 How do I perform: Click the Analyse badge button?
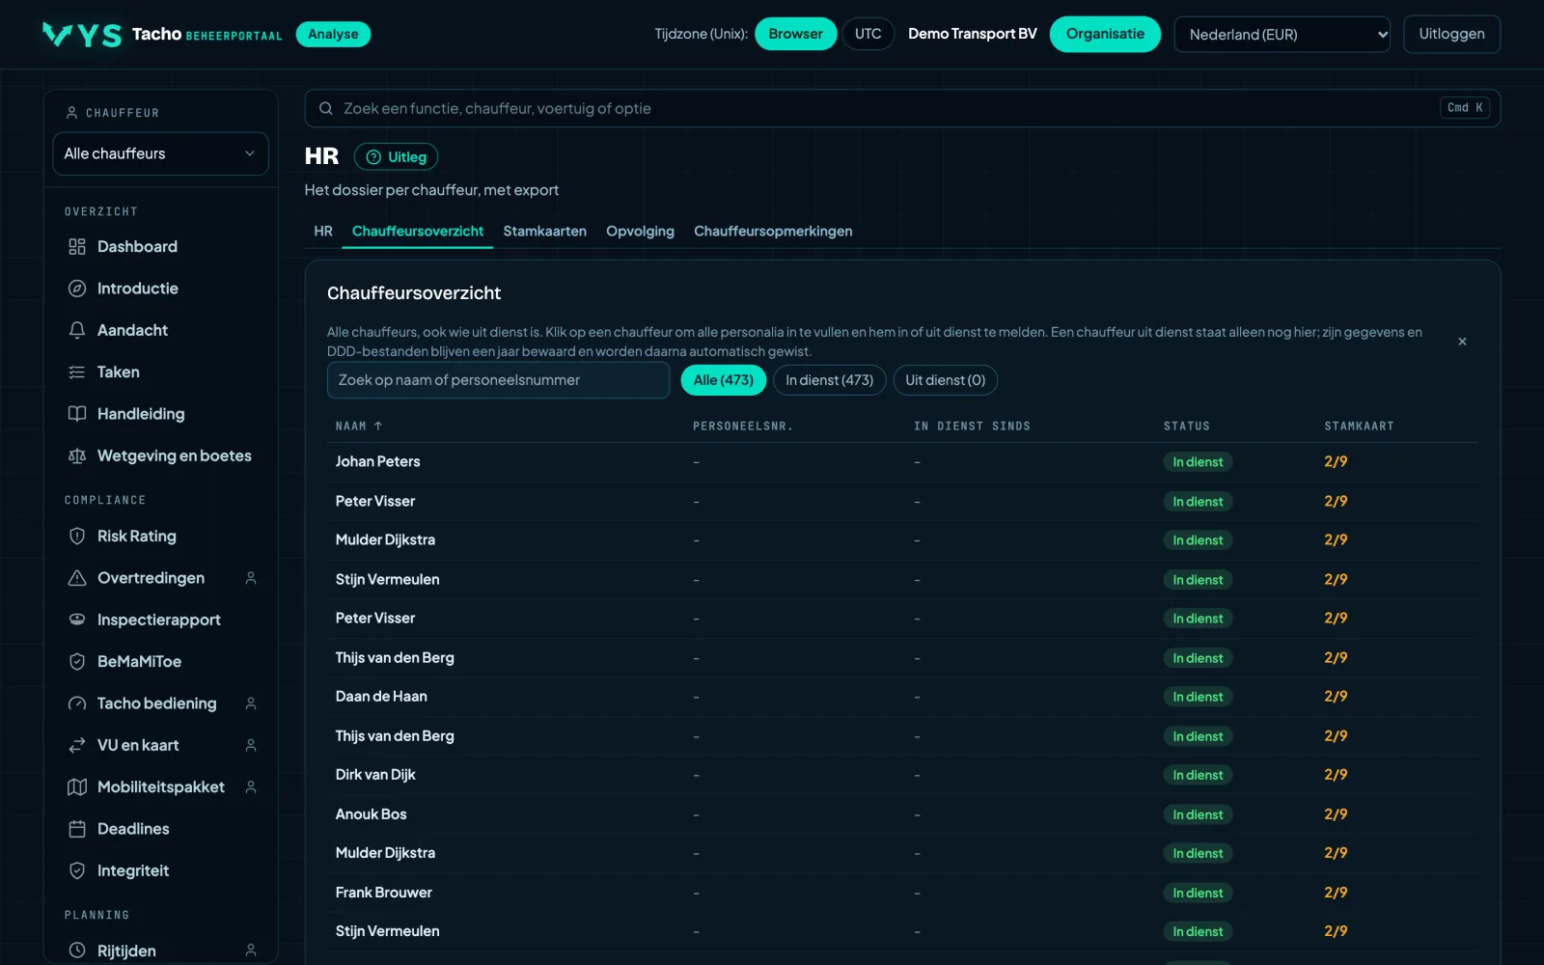tap(333, 34)
